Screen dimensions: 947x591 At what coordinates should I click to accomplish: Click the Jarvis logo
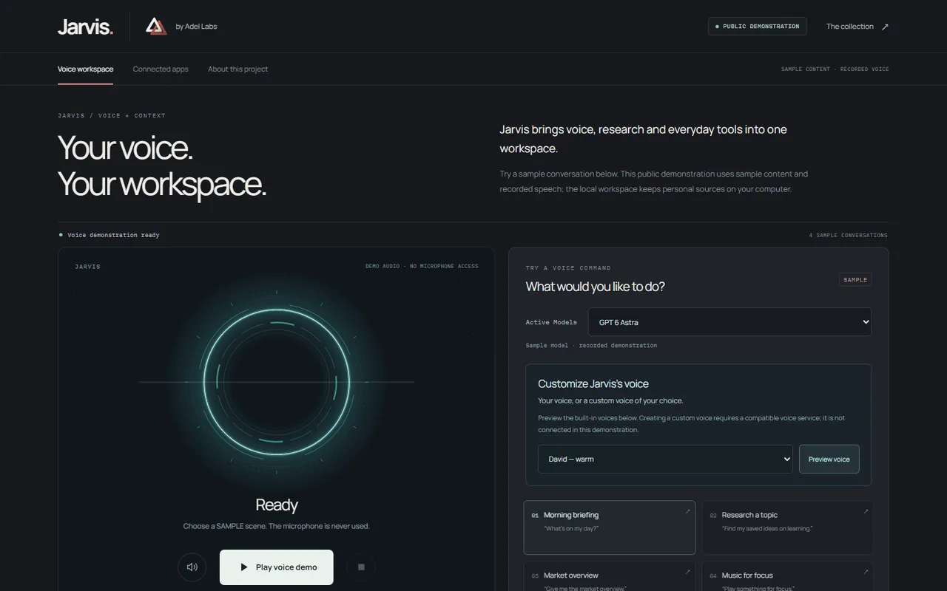(x=85, y=27)
